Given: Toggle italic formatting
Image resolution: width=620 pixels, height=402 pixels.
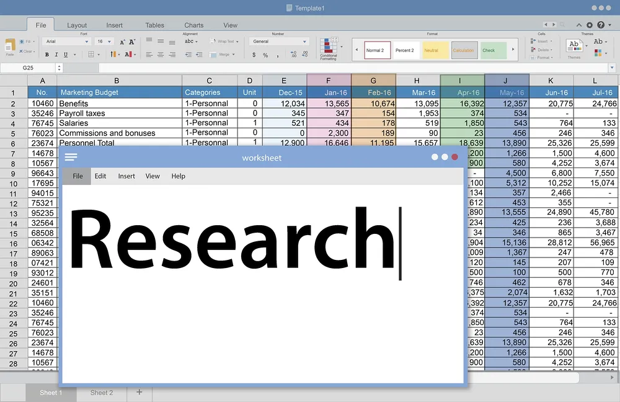Looking at the screenshot, I should pos(56,54).
